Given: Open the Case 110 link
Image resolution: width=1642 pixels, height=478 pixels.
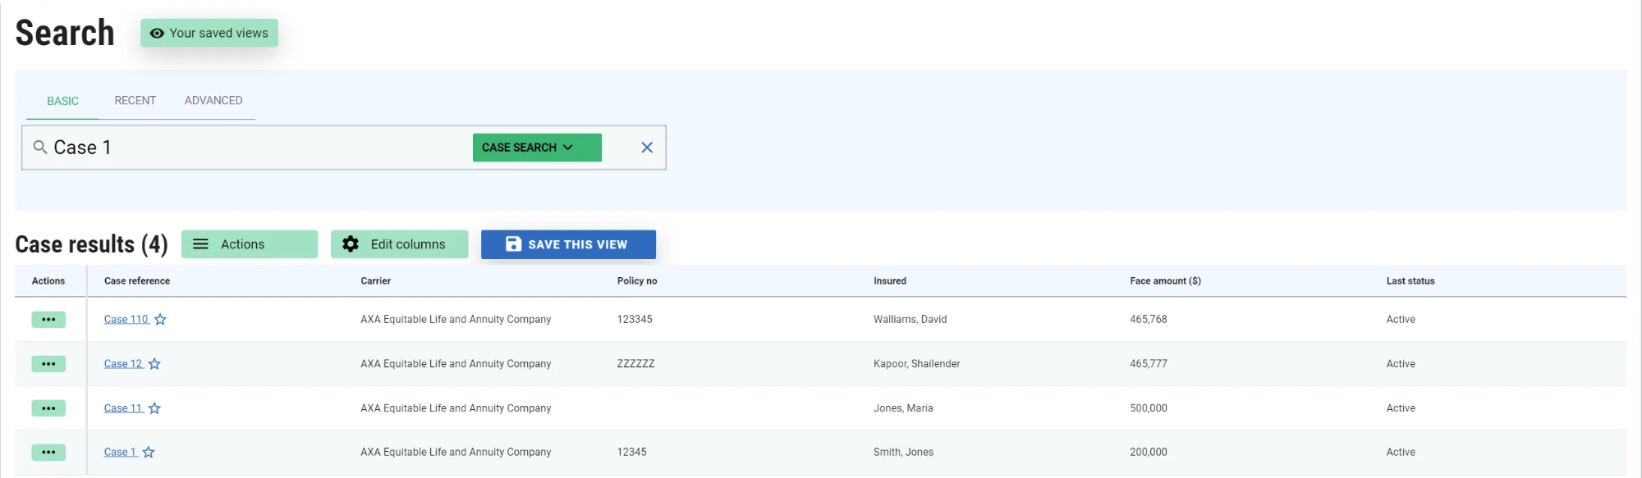Looking at the screenshot, I should click(126, 320).
